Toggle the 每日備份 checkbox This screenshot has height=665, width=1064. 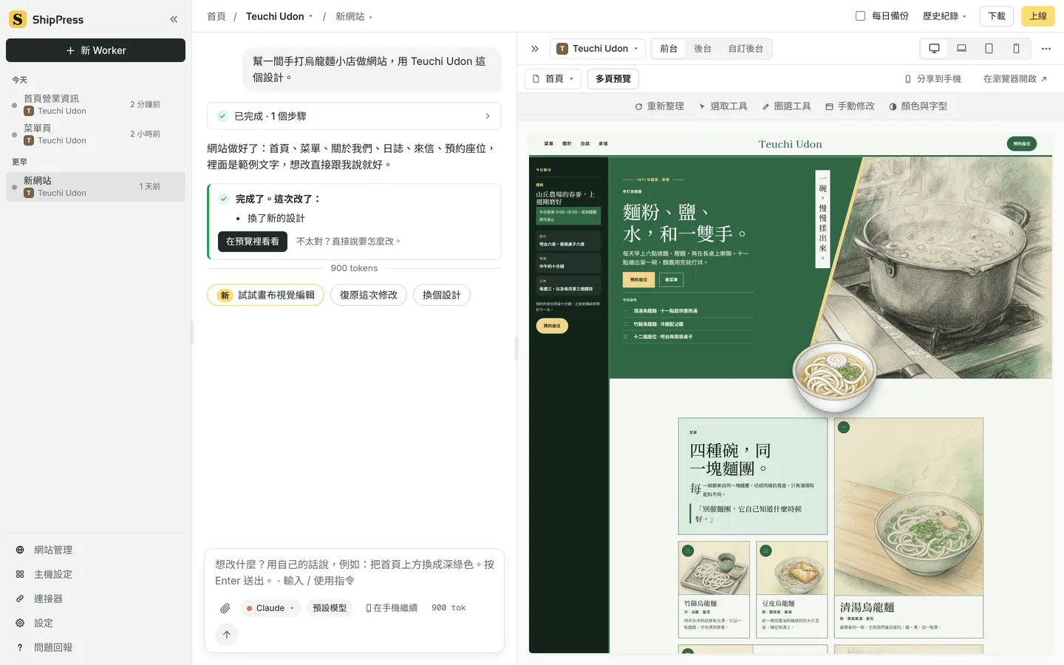point(860,16)
